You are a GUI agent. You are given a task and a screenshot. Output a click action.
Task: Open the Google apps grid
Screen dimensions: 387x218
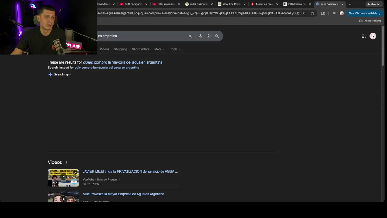click(364, 36)
